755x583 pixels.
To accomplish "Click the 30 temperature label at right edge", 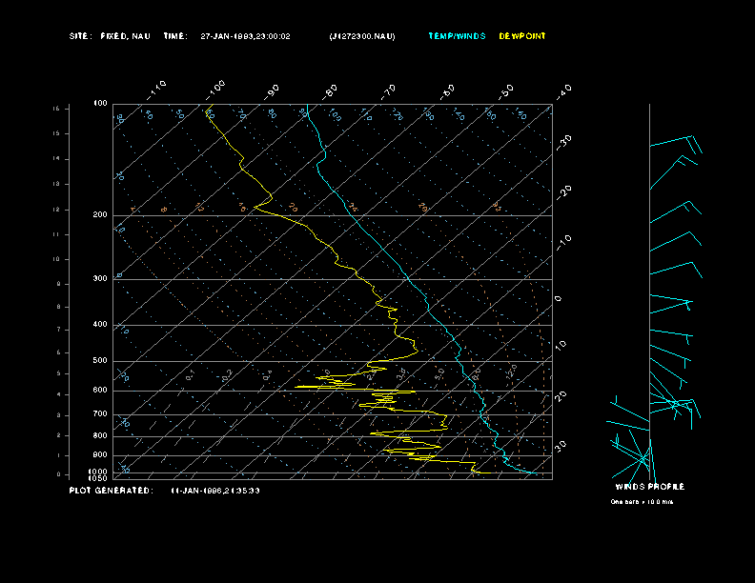I will tap(562, 445).
